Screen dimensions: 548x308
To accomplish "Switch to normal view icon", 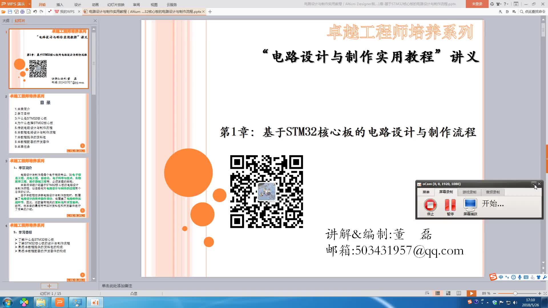I will coord(438,293).
